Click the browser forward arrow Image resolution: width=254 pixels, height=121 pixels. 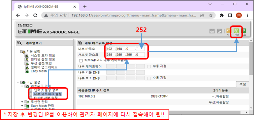coord(27,15)
